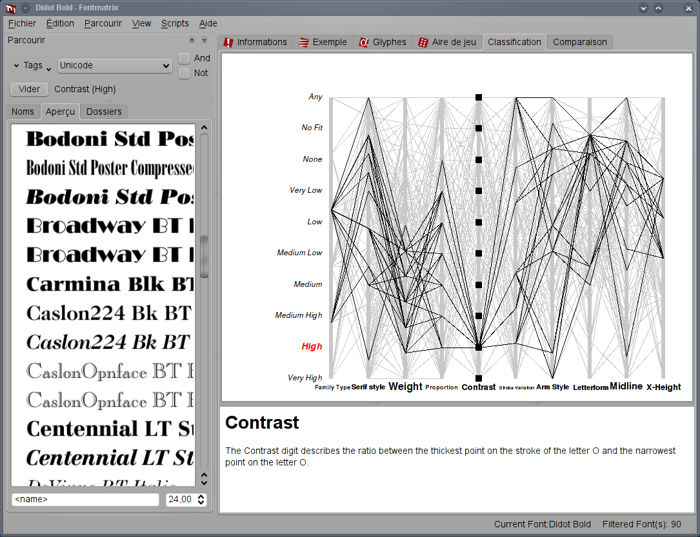Select the Low contrast square marker
The width and height of the screenshot is (700, 537).
tap(479, 222)
